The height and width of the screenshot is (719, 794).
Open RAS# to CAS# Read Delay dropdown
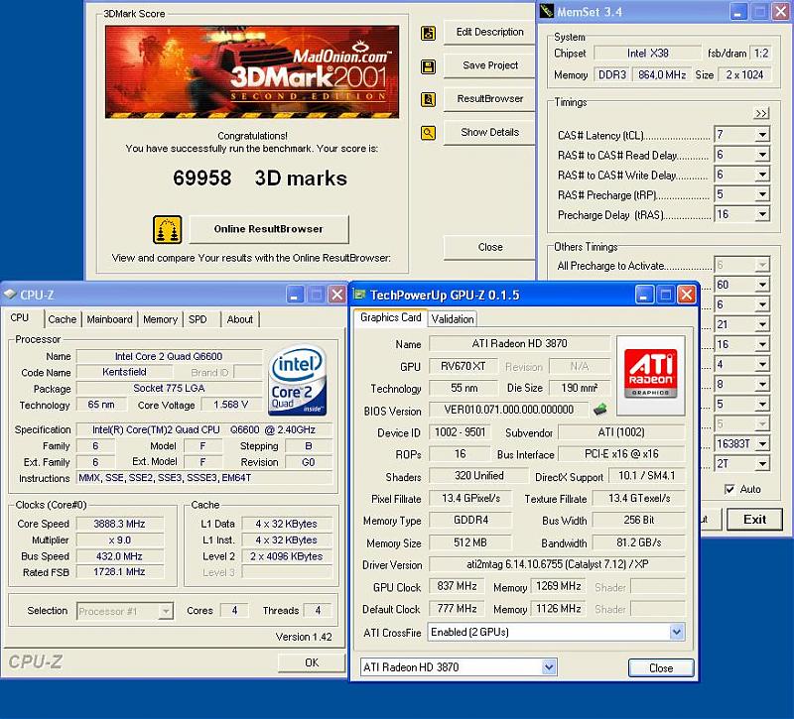tap(762, 155)
